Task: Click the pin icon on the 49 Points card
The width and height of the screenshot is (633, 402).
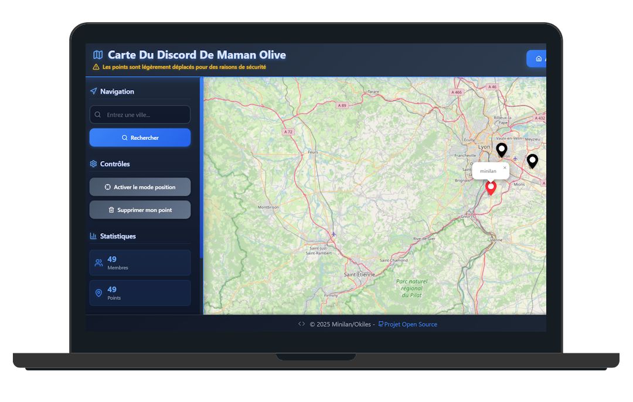Action: (x=98, y=293)
